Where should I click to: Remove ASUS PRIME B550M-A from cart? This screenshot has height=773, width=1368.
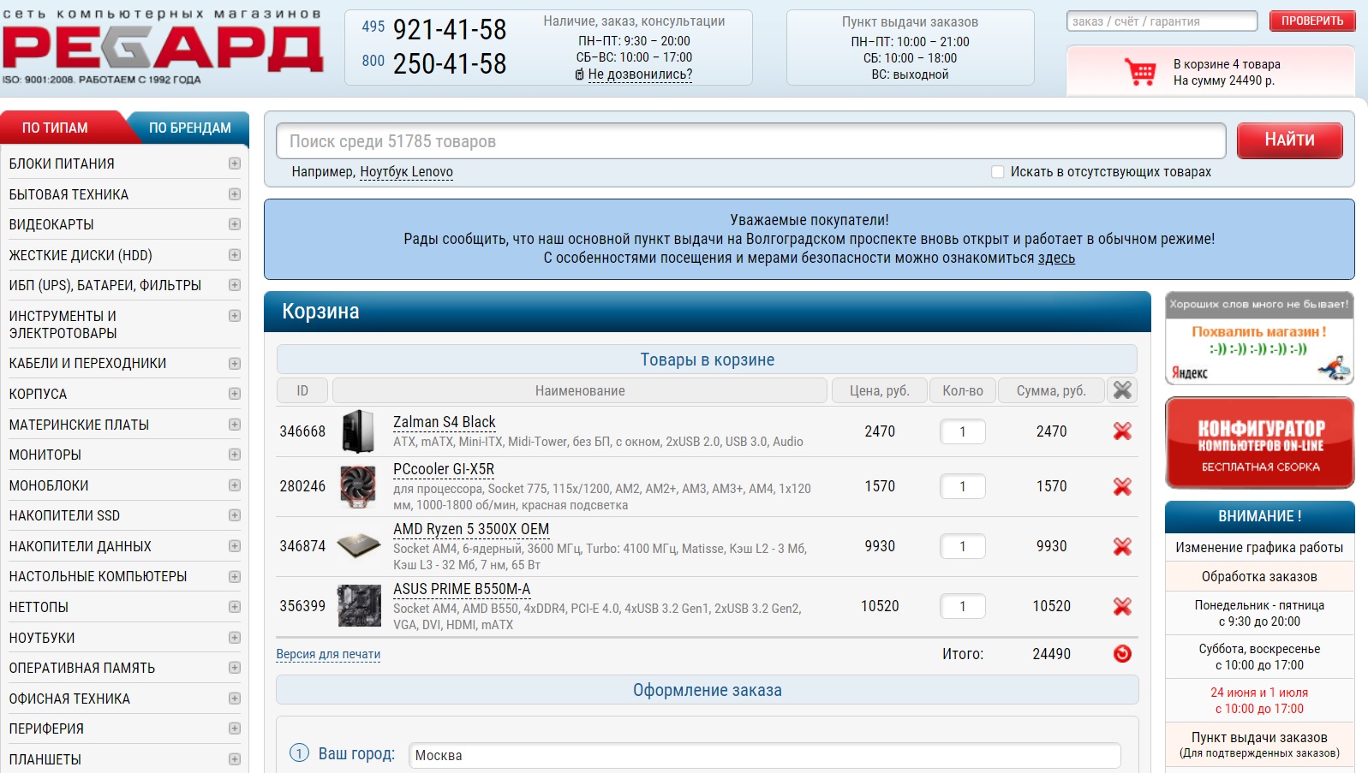click(x=1122, y=606)
